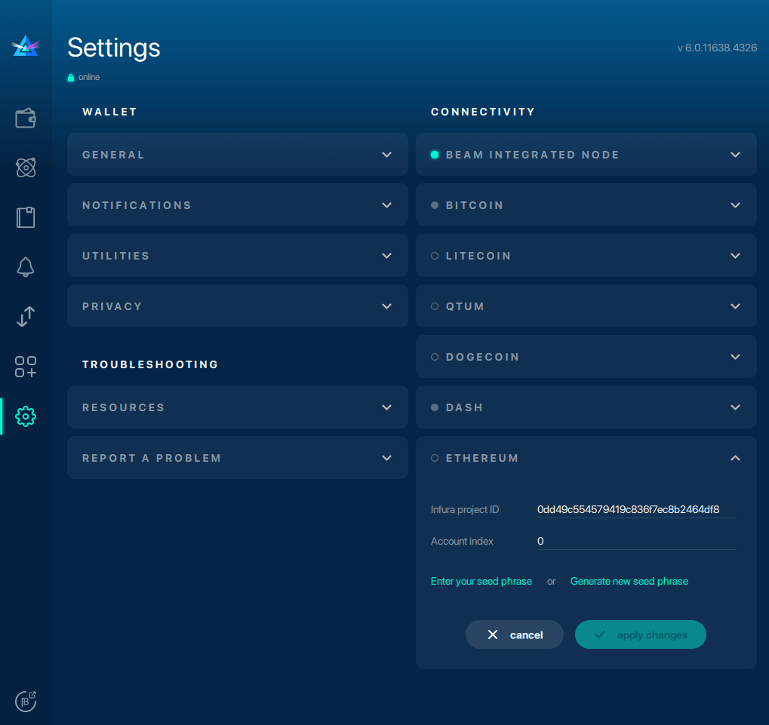
Task: Collapse the Ethereum section chevron
Action: [x=736, y=458]
